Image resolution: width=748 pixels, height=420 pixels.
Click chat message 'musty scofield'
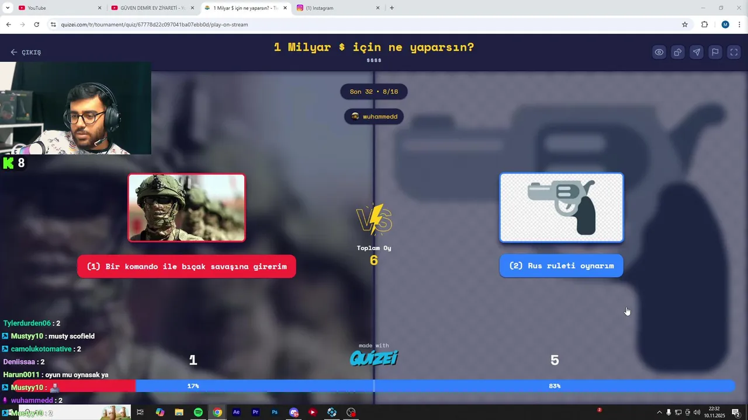pos(71,336)
